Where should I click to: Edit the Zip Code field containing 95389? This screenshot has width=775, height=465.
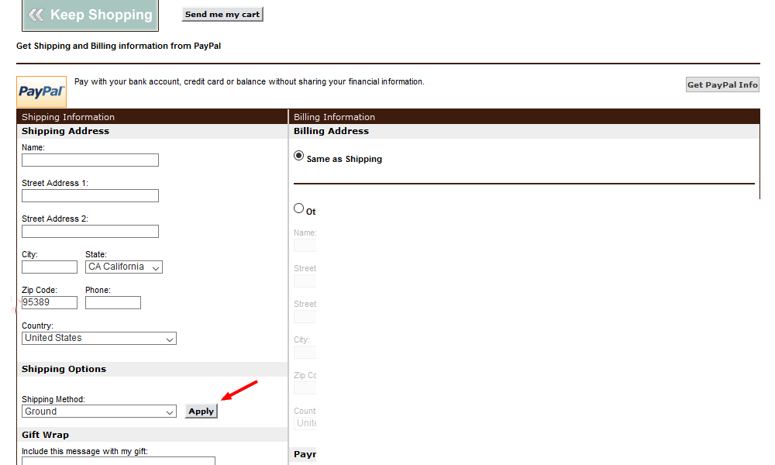pyautogui.click(x=50, y=303)
